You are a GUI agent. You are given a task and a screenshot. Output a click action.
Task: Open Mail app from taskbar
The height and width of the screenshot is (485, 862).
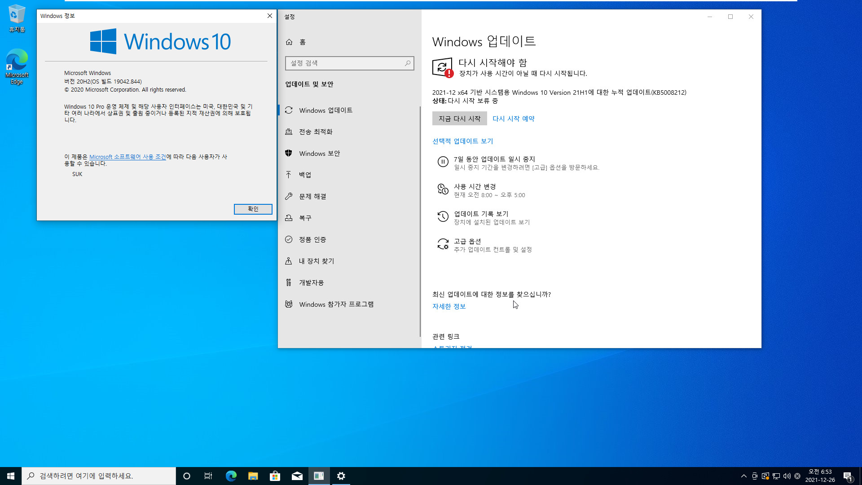click(297, 476)
